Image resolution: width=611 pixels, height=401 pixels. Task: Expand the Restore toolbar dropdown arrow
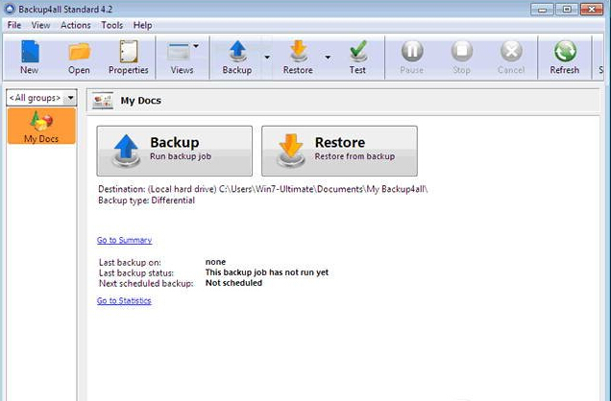click(328, 58)
